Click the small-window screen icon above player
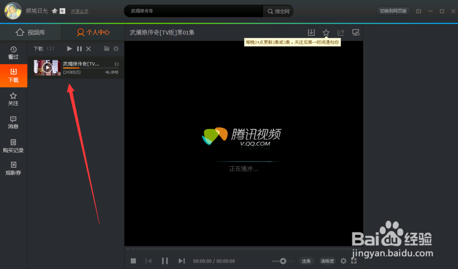458x269 pixels. point(355,32)
